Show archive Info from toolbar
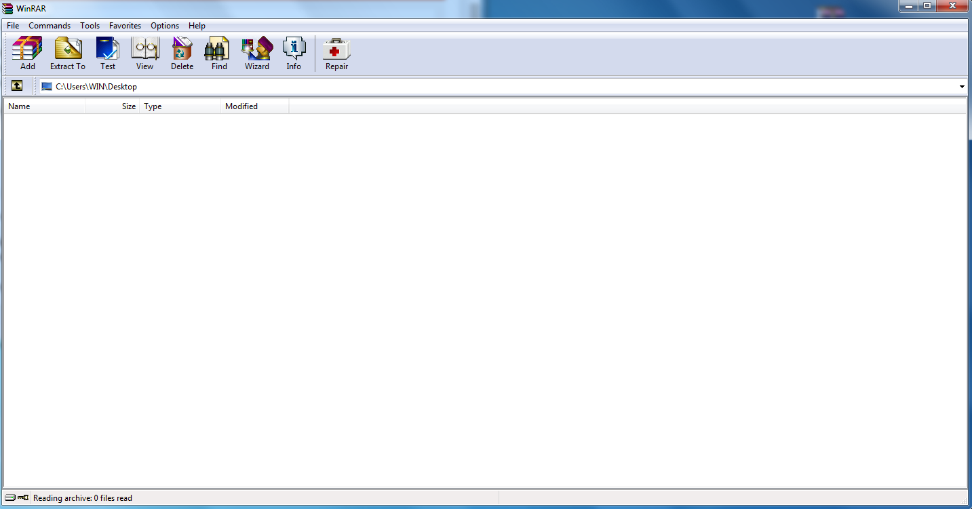This screenshot has width=972, height=509. coord(294,54)
